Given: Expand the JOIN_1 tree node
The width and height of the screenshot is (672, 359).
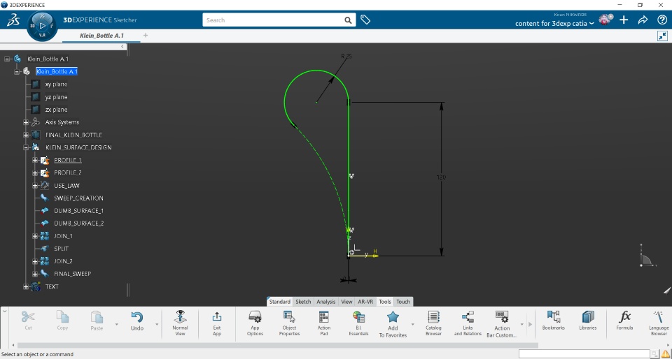Looking at the screenshot, I should coord(35,236).
